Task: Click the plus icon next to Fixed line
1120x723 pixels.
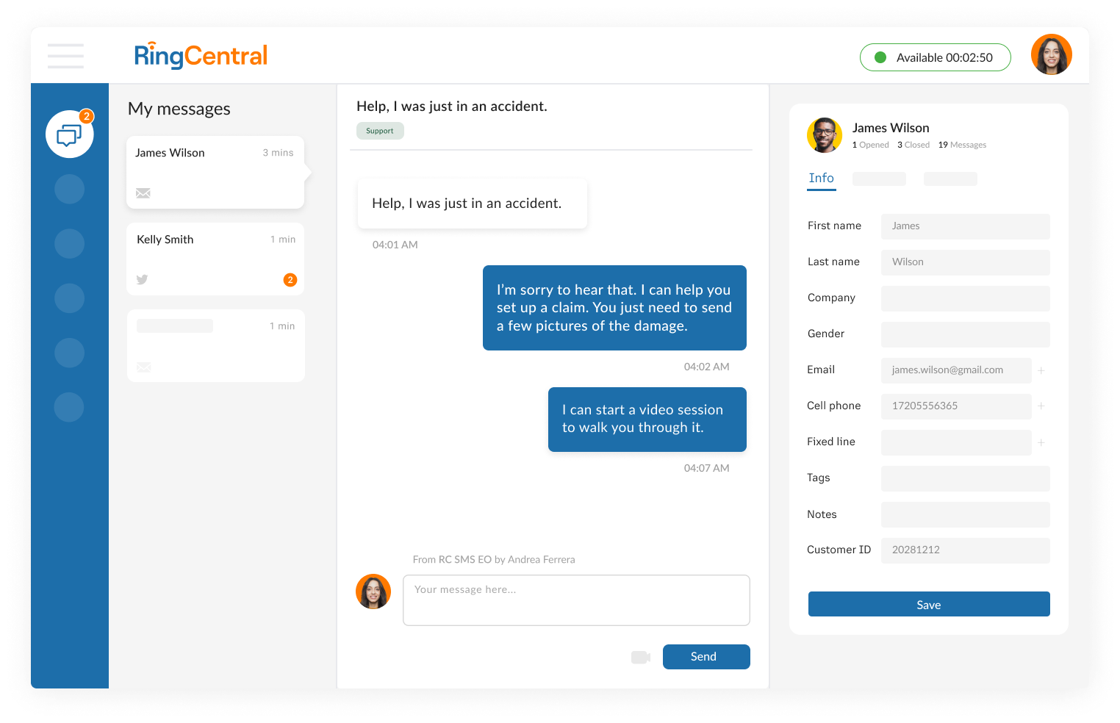Action: point(1041,442)
